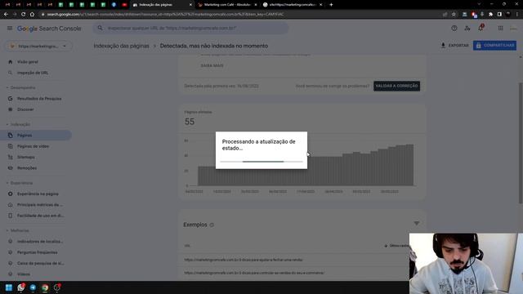The image size is (523, 294).
Task: Click SAIBA MAIS link
Action: 212,65
